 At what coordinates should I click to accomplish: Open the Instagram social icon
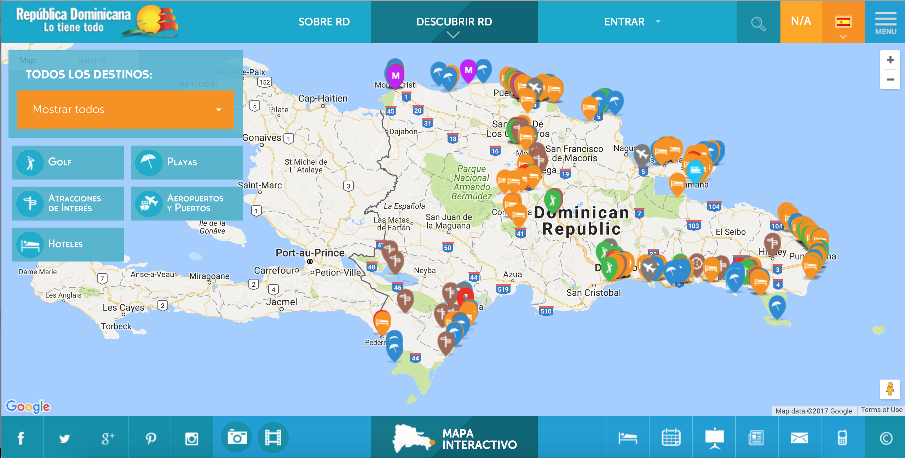pyautogui.click(x=192, y=438)
